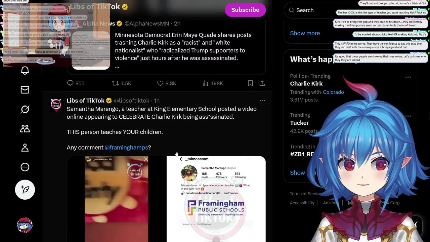This screenshot has width=430, height=242.
Task: View post analytics showing 498K
Action: 213,83
